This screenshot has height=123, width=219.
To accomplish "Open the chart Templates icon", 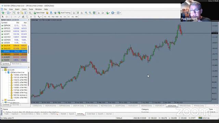I will (x=118, y=13).
